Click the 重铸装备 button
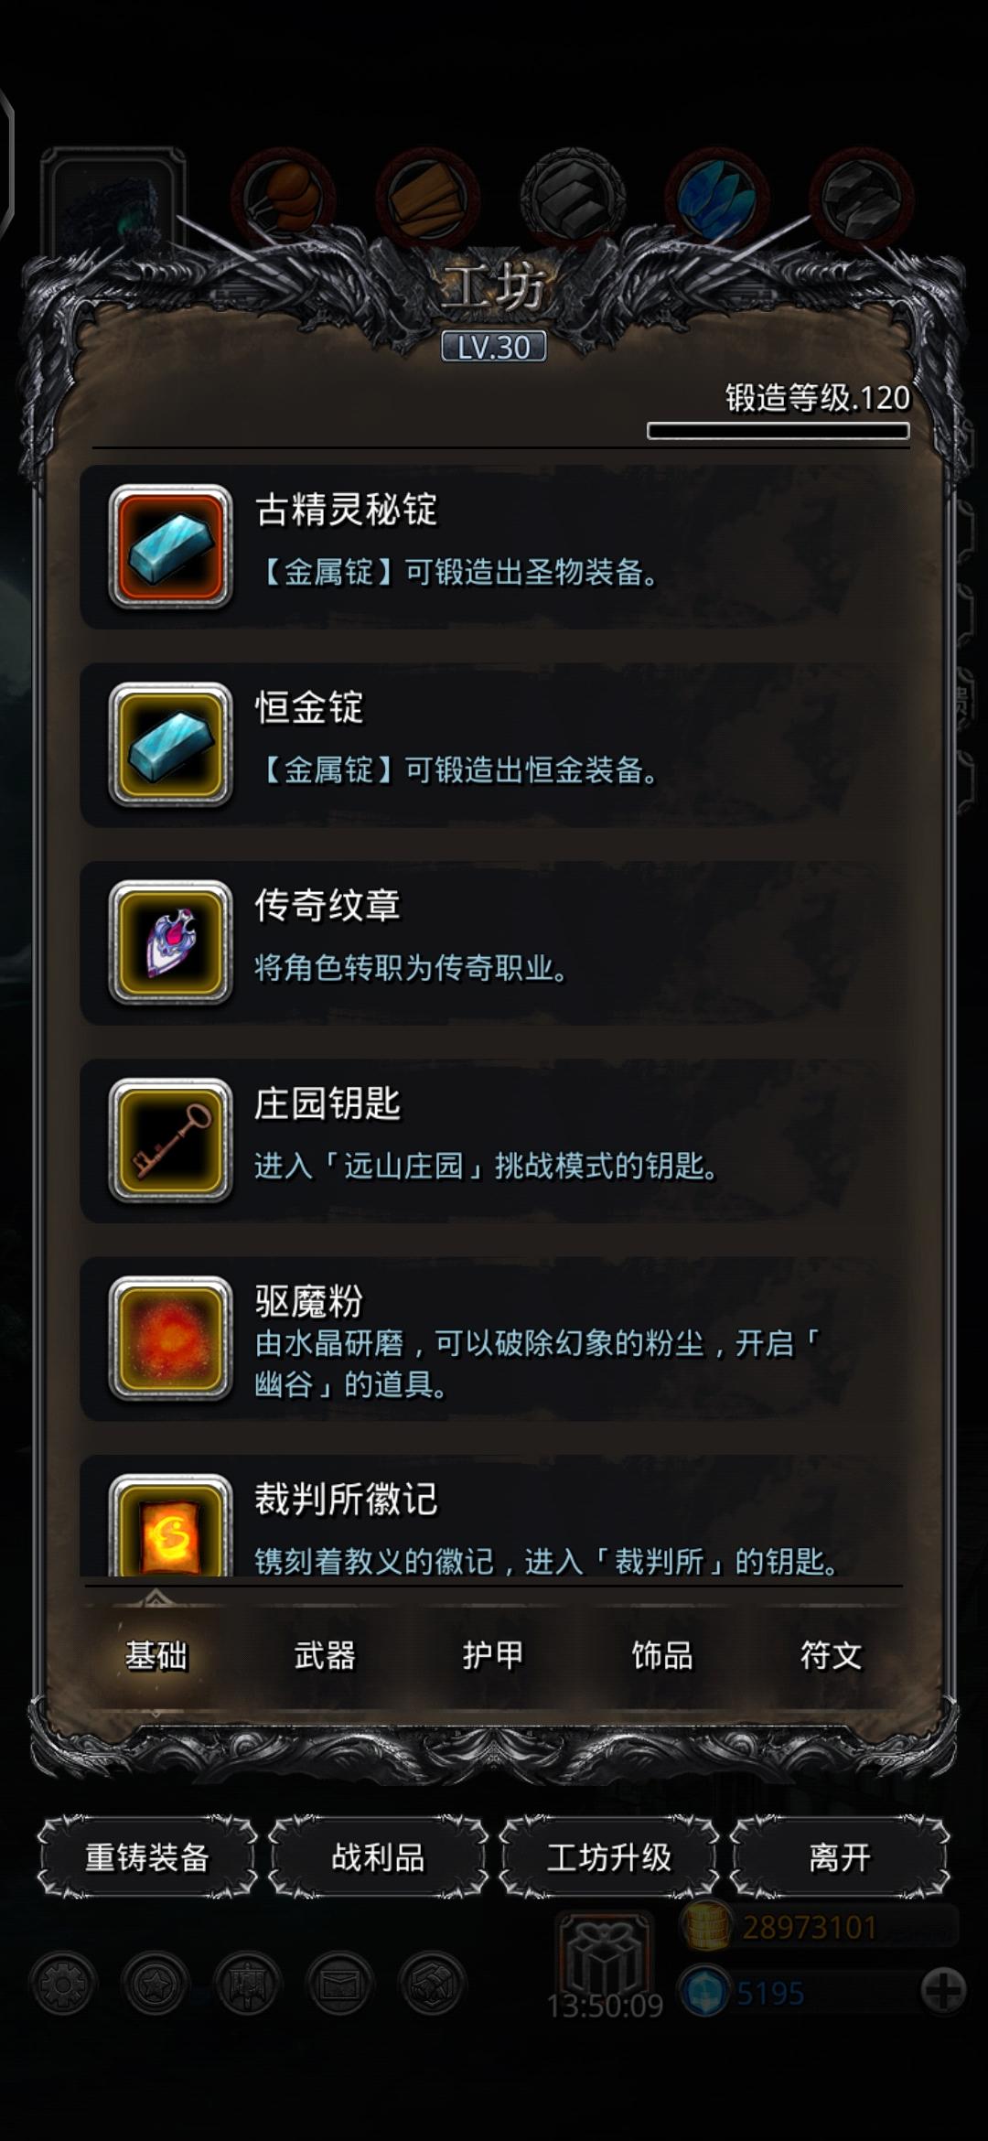 (x=147, y=1857)
